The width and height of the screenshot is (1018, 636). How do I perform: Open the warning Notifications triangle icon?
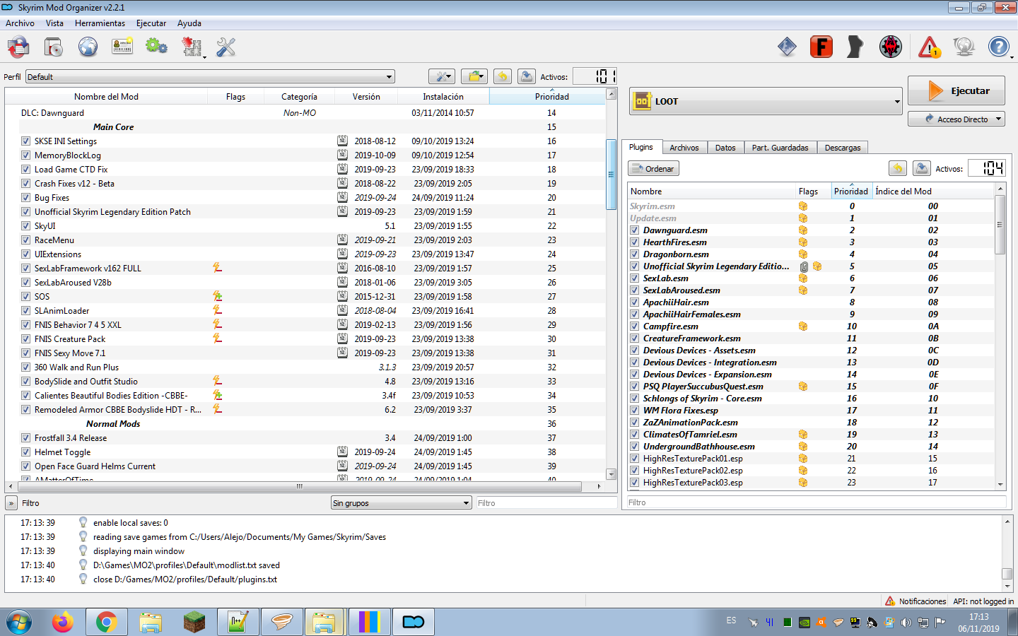[x=929, y=47]
